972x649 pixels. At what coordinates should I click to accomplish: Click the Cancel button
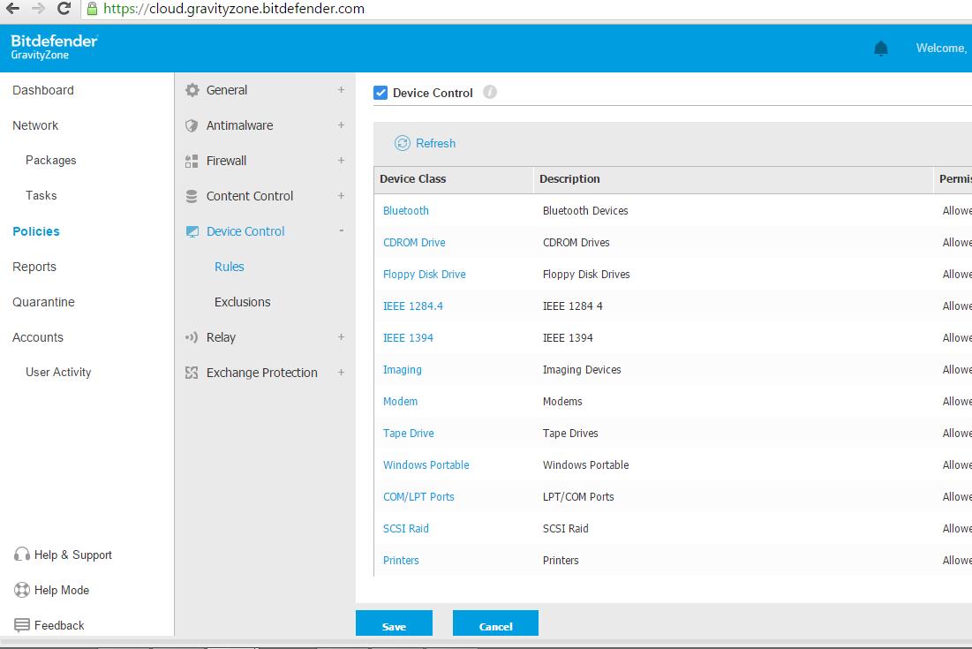(x=495, y=623)
